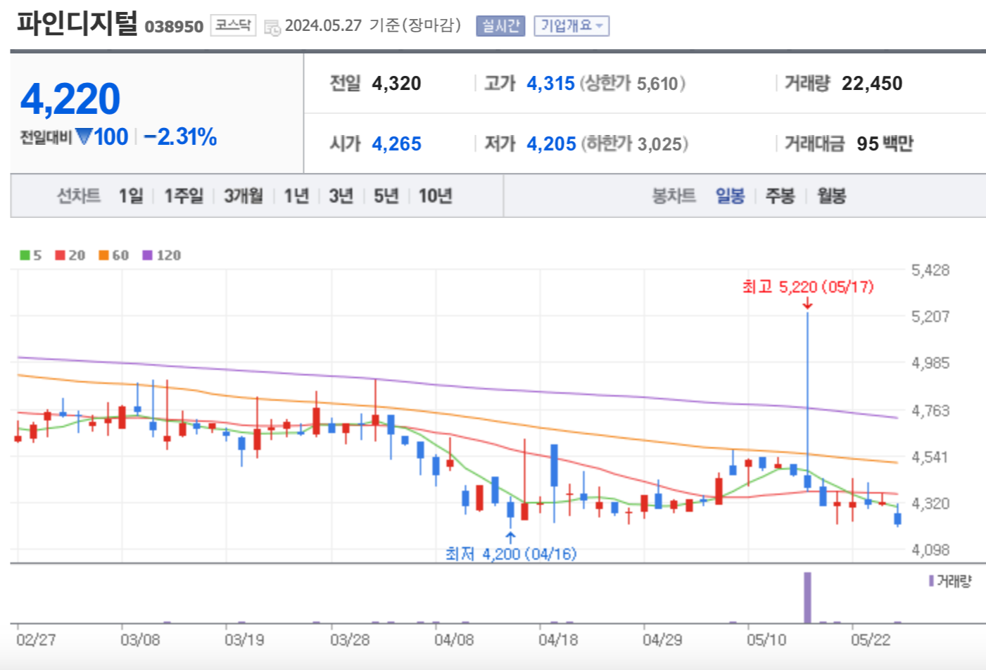Switch to the 일봉 candle chart
986x670 pixels.
[x=730, y=195]
